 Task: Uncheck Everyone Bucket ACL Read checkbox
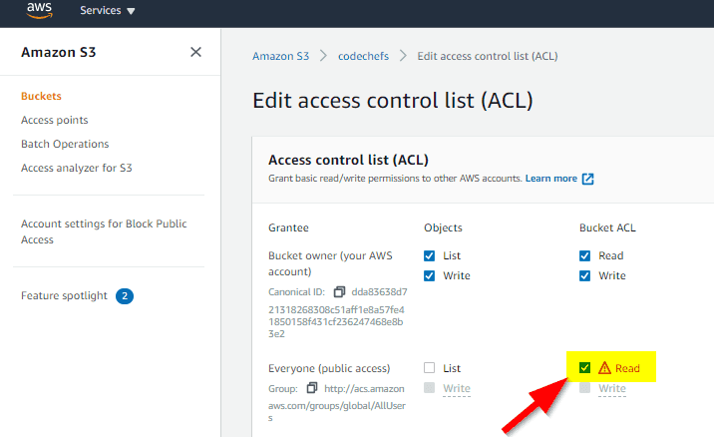pos(584,368)
